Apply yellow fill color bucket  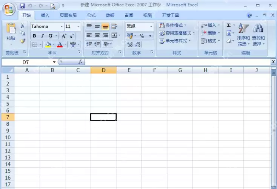click(48, 44)
